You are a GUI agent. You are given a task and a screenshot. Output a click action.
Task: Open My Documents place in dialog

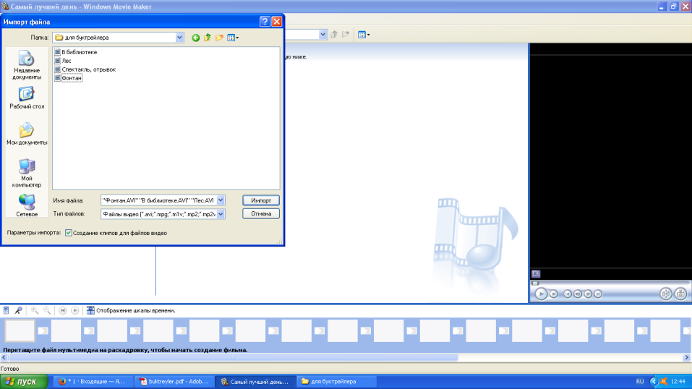tap(27, 134)
